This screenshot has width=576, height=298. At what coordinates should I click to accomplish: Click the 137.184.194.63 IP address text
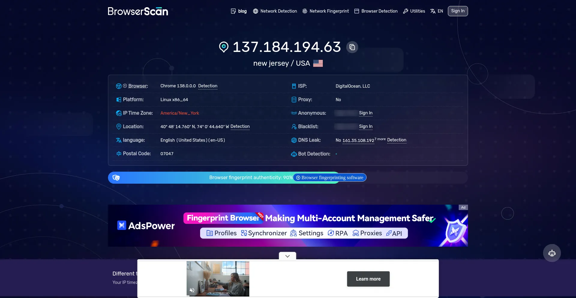287,47
